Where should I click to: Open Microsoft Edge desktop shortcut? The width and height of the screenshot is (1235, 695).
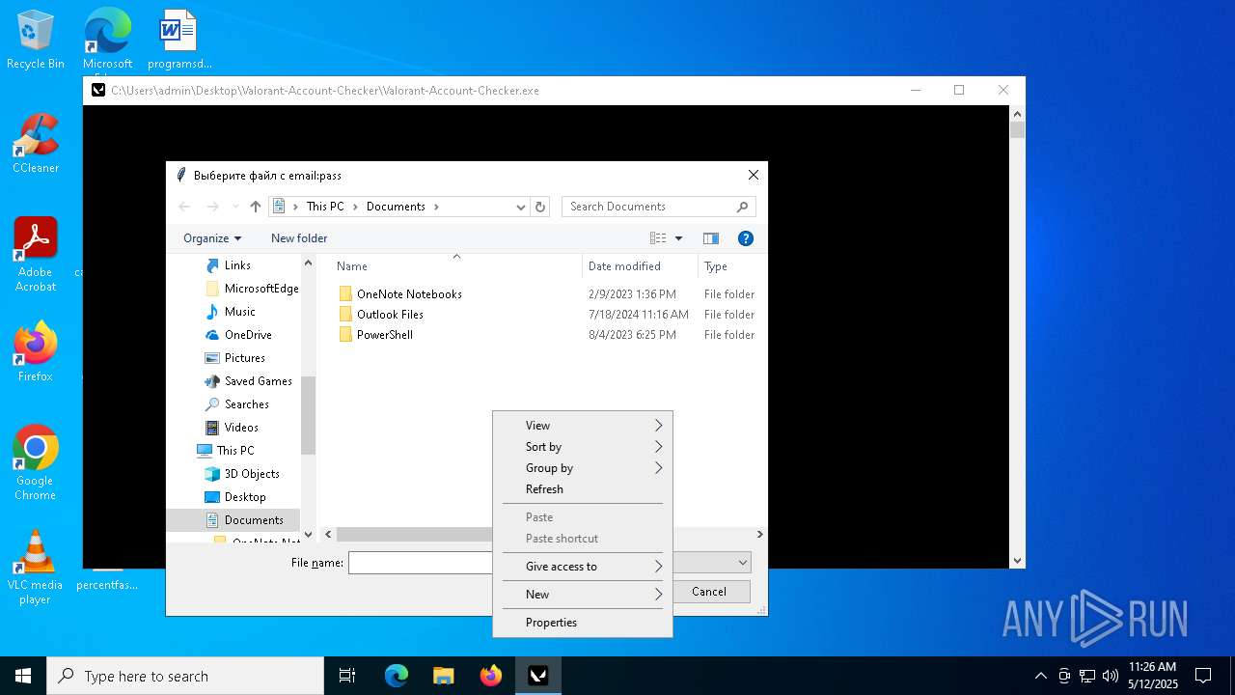[107, 41]
